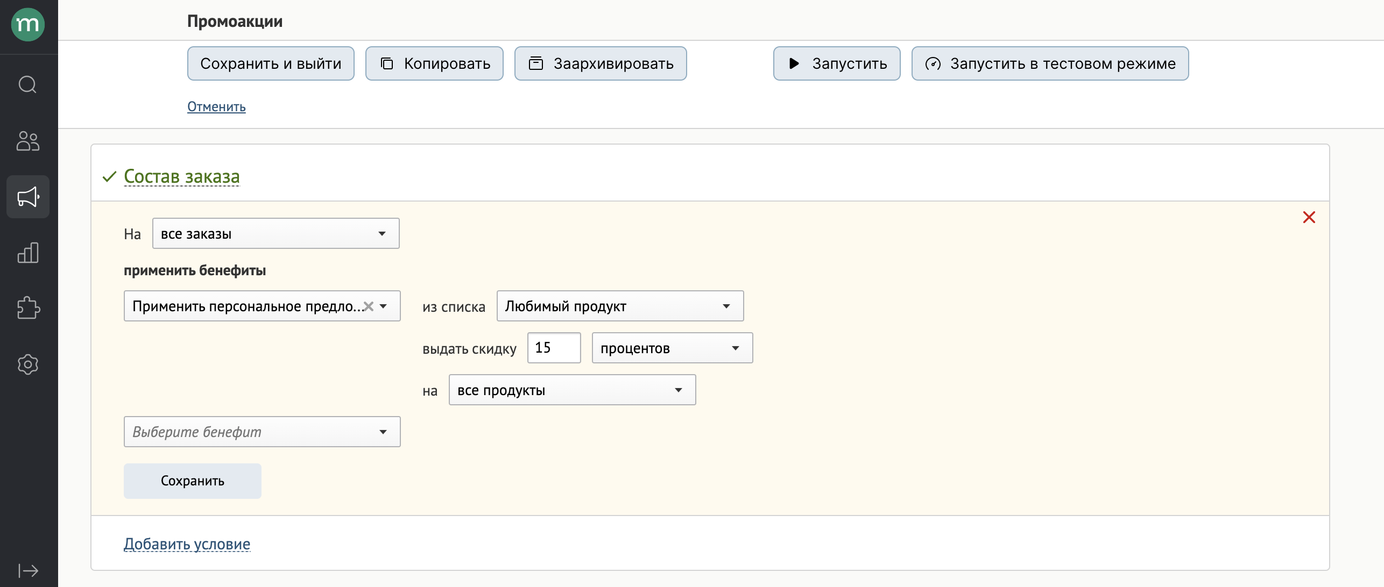Click the Сохранить button
This screenshot has width=1384, height=587.
pos(193,481)
